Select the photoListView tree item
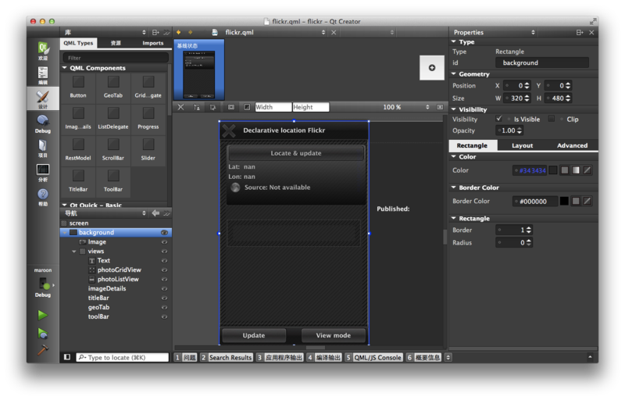Screen dimensions: 625x400 click(x=118, y=279)
